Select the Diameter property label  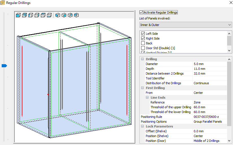[152, 64]
